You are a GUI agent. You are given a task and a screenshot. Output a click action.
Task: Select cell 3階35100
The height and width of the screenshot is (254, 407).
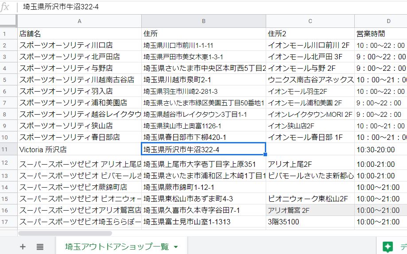[310, 222]
